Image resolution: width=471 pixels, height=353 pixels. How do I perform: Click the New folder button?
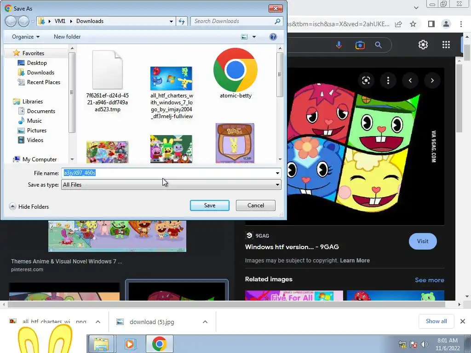(67, 37)
